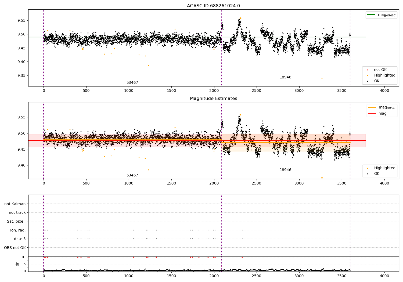
Task: Click the 4000 x-tick under the top panel
Action: pyautogui.click(x=384, y=91)
